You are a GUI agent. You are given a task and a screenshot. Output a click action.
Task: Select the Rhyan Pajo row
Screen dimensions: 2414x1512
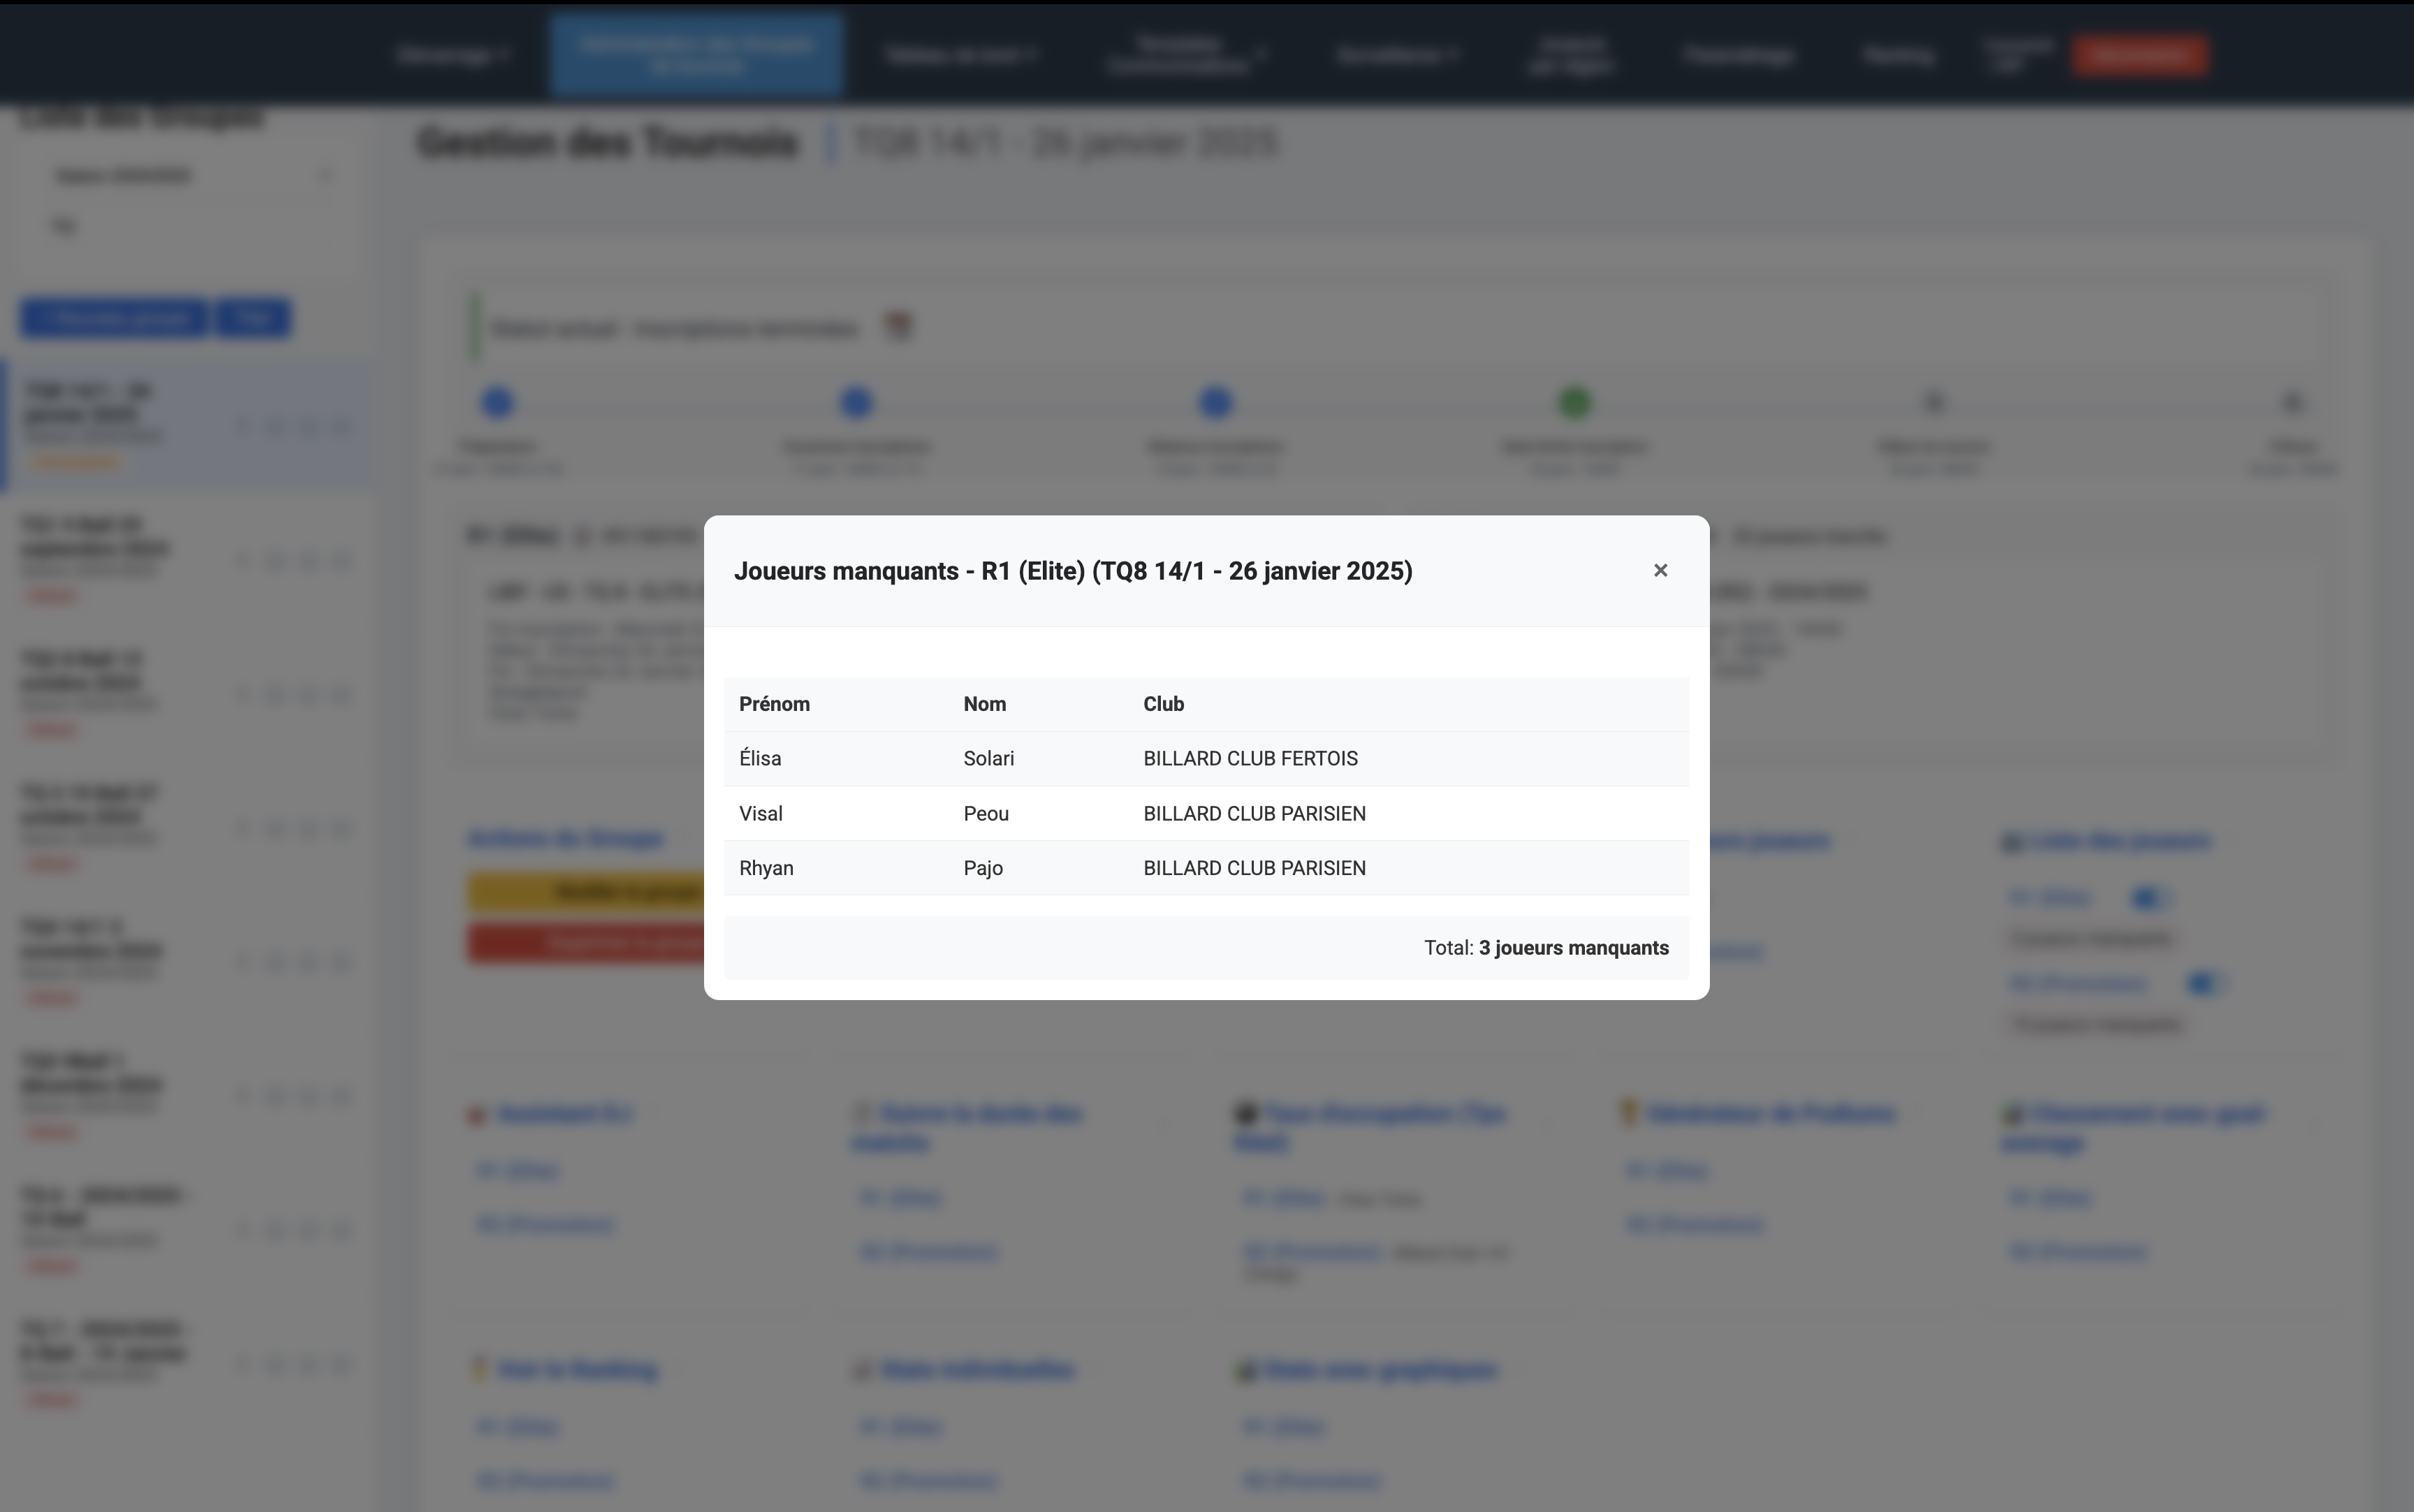(1206, 868)
